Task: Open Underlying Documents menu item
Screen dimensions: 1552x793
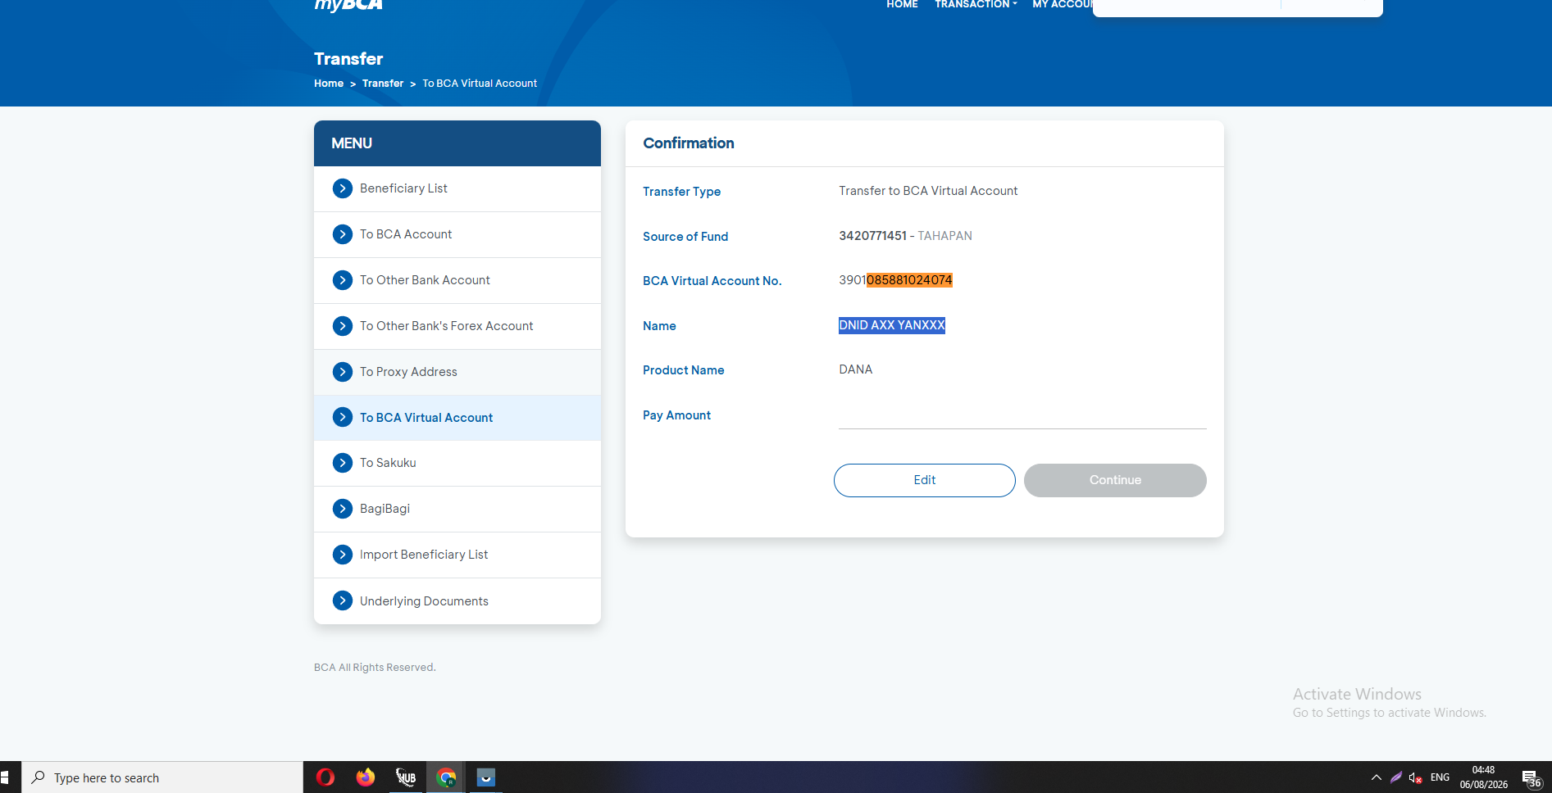Action: [457, 600]
